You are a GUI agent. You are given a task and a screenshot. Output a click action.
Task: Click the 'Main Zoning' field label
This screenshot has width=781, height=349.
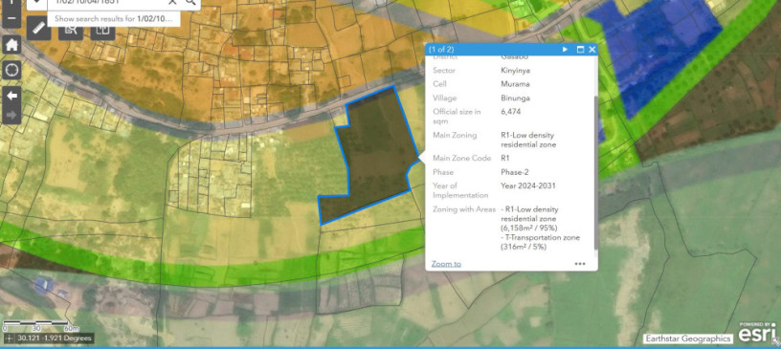tap(455, 135)
